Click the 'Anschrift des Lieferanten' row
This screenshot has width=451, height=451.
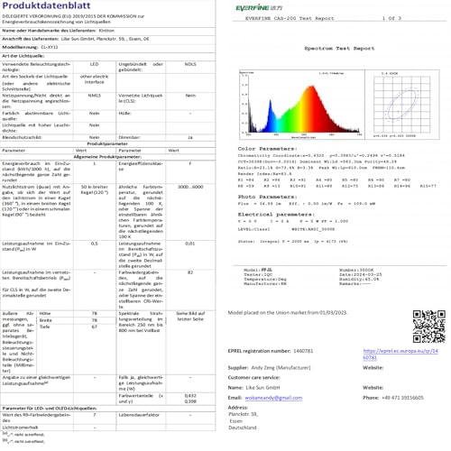pos(107,39)
